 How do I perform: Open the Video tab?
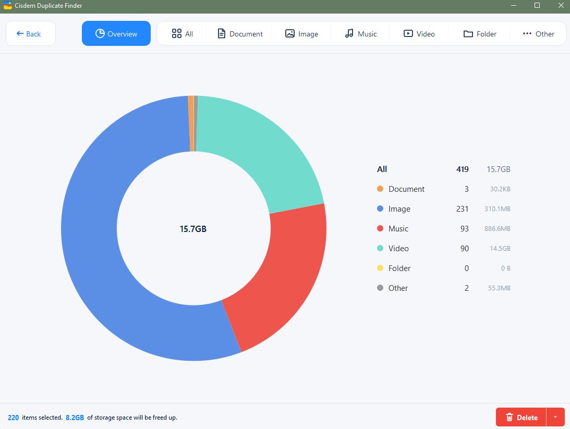click(x=419, y=34)
